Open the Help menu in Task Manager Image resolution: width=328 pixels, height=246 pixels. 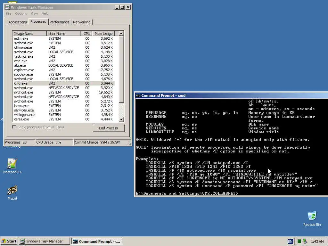45,13
